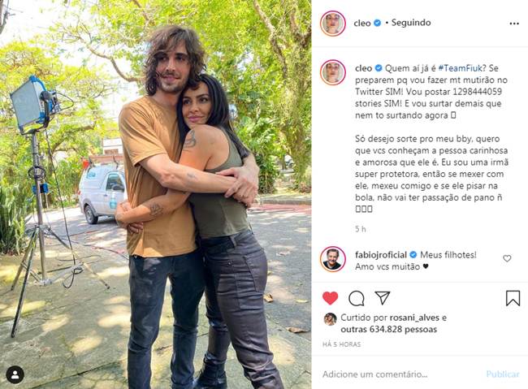Open cleo's profile picture in header

coord(333,24)
